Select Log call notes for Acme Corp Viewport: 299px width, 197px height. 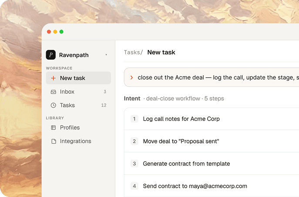tap(212, 119)
